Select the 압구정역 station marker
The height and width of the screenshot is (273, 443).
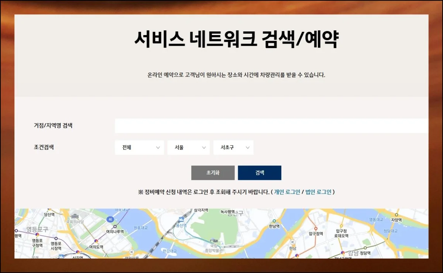click(315, 228)
